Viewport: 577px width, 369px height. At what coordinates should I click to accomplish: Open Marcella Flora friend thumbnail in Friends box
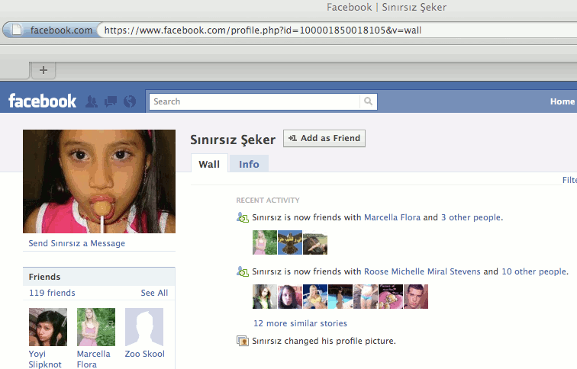point(96,327)
